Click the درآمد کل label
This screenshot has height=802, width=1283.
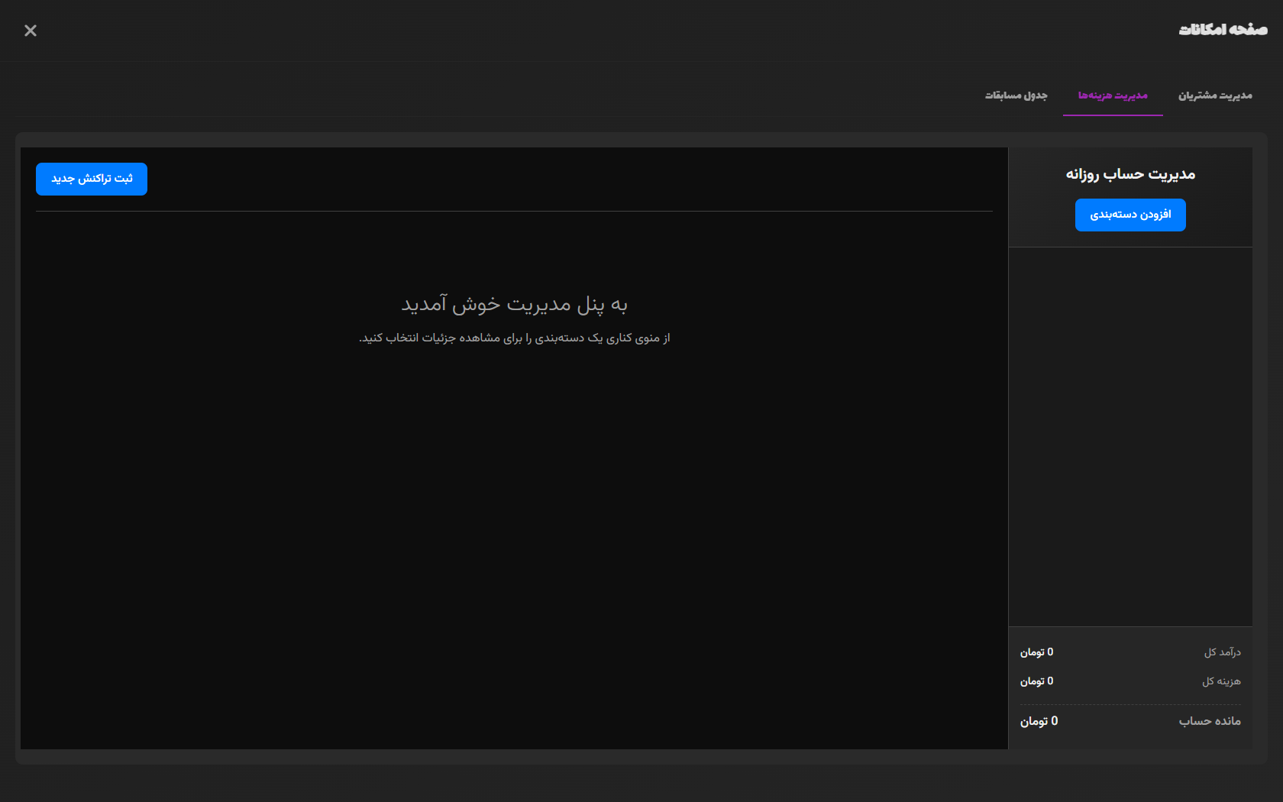coord(1222,652)
